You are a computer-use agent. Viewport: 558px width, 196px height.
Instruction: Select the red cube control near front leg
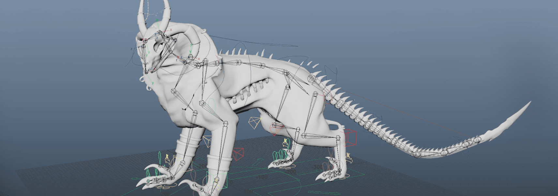[238, 154]
